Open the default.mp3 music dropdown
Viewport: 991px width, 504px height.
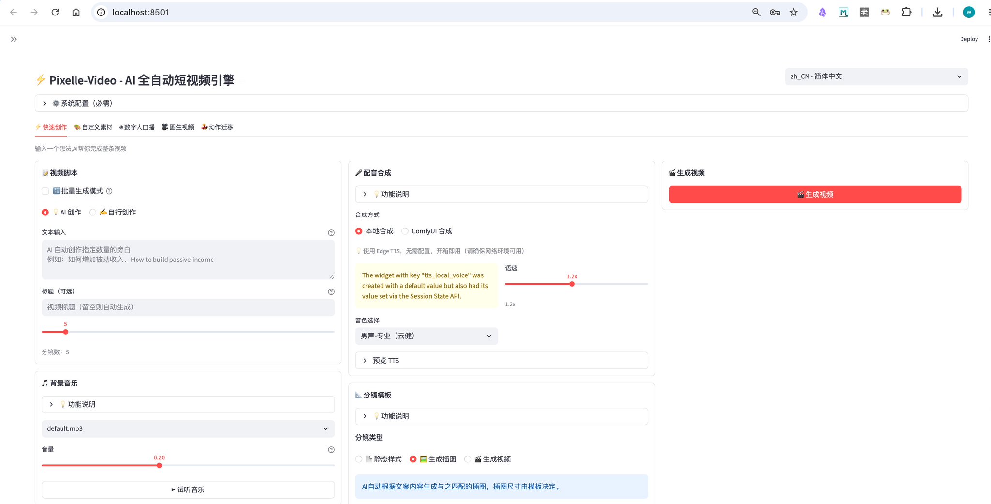188,429
